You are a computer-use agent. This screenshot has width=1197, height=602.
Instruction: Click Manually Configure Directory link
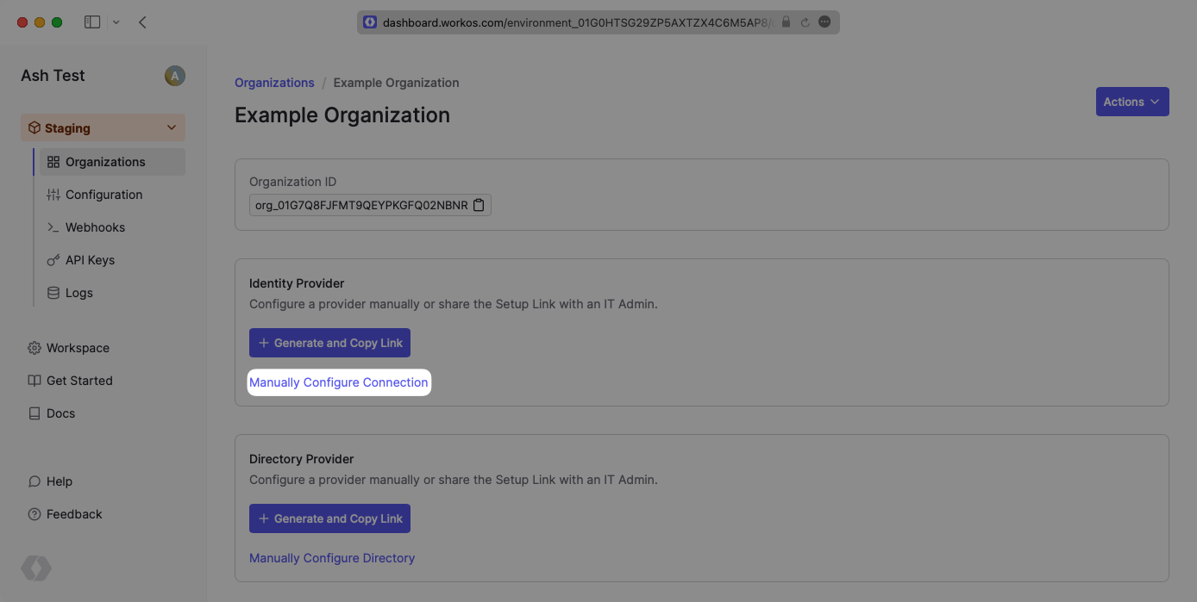point(332,558)
